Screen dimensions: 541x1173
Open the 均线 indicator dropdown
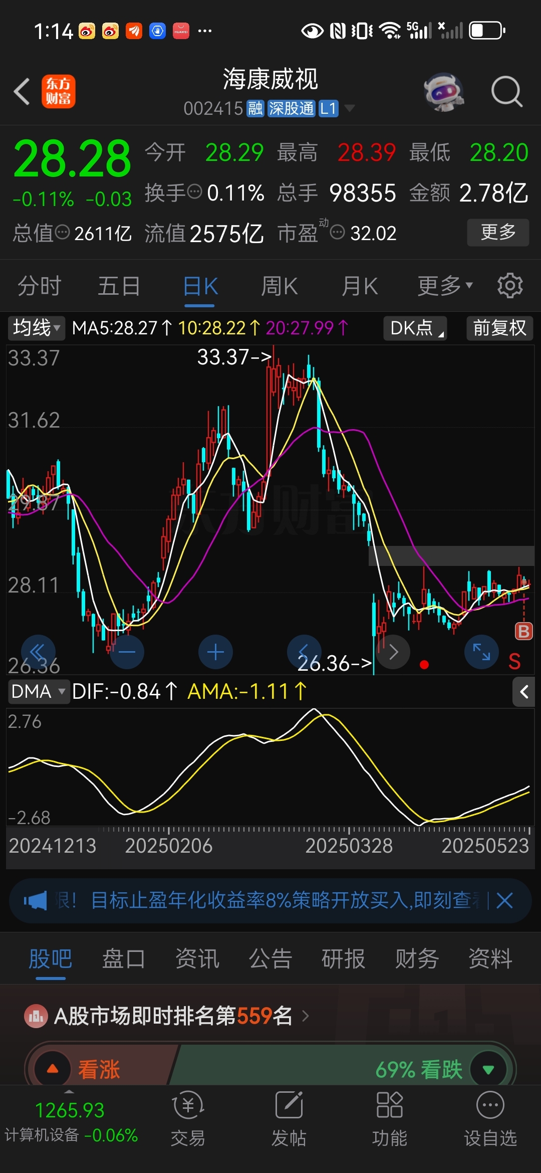tap(37, 328)
